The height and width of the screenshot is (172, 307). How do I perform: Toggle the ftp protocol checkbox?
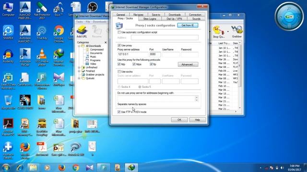(x=151, y=64)
